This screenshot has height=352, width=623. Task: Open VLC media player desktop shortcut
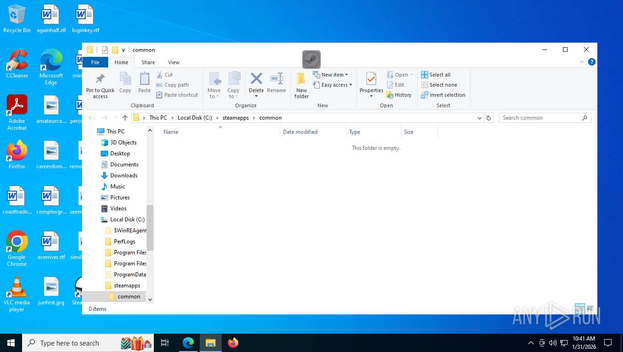pos(17,294)
